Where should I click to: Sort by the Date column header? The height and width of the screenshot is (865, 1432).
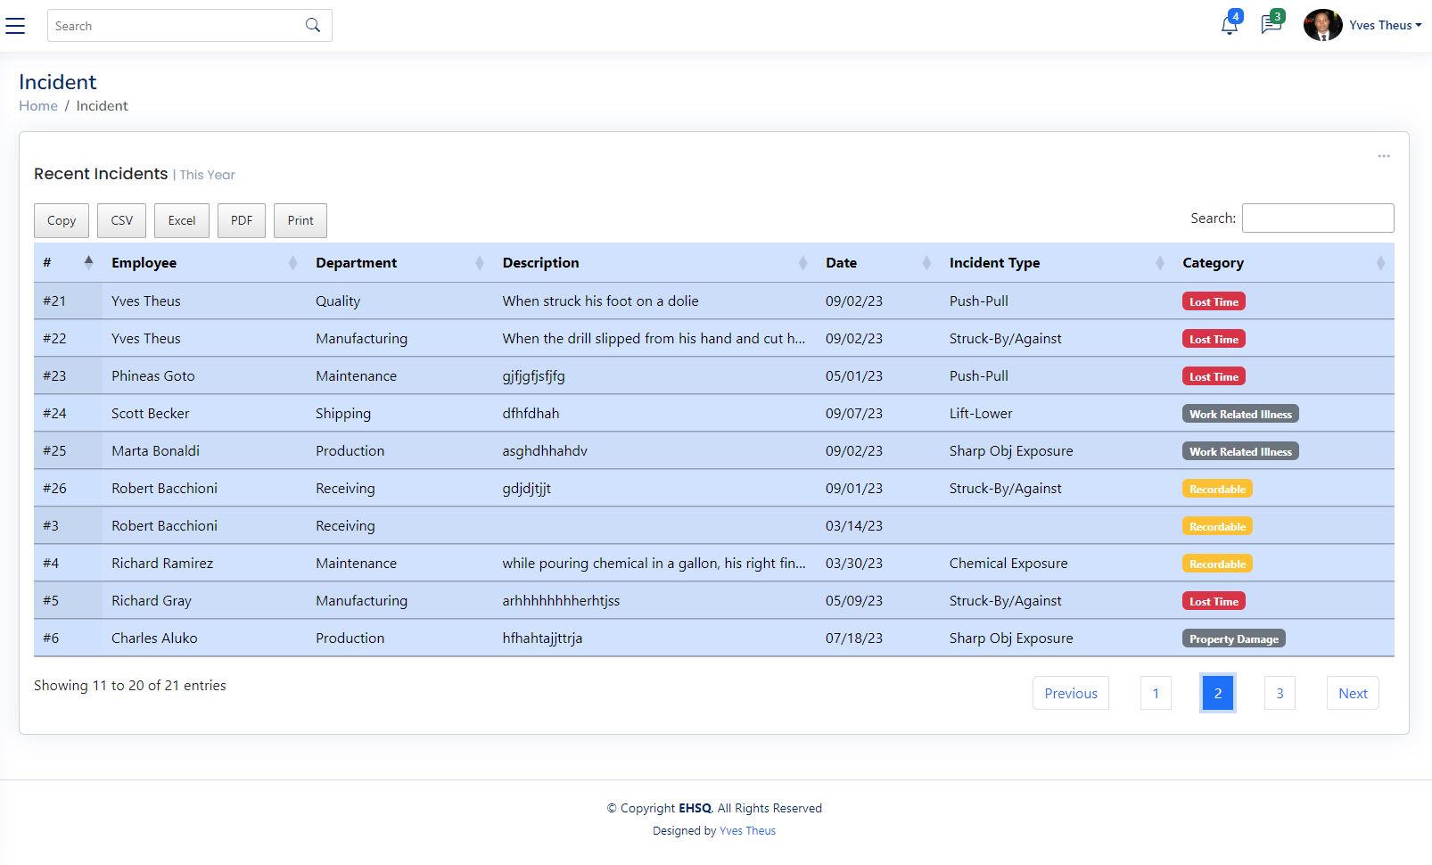pos(841,263)
